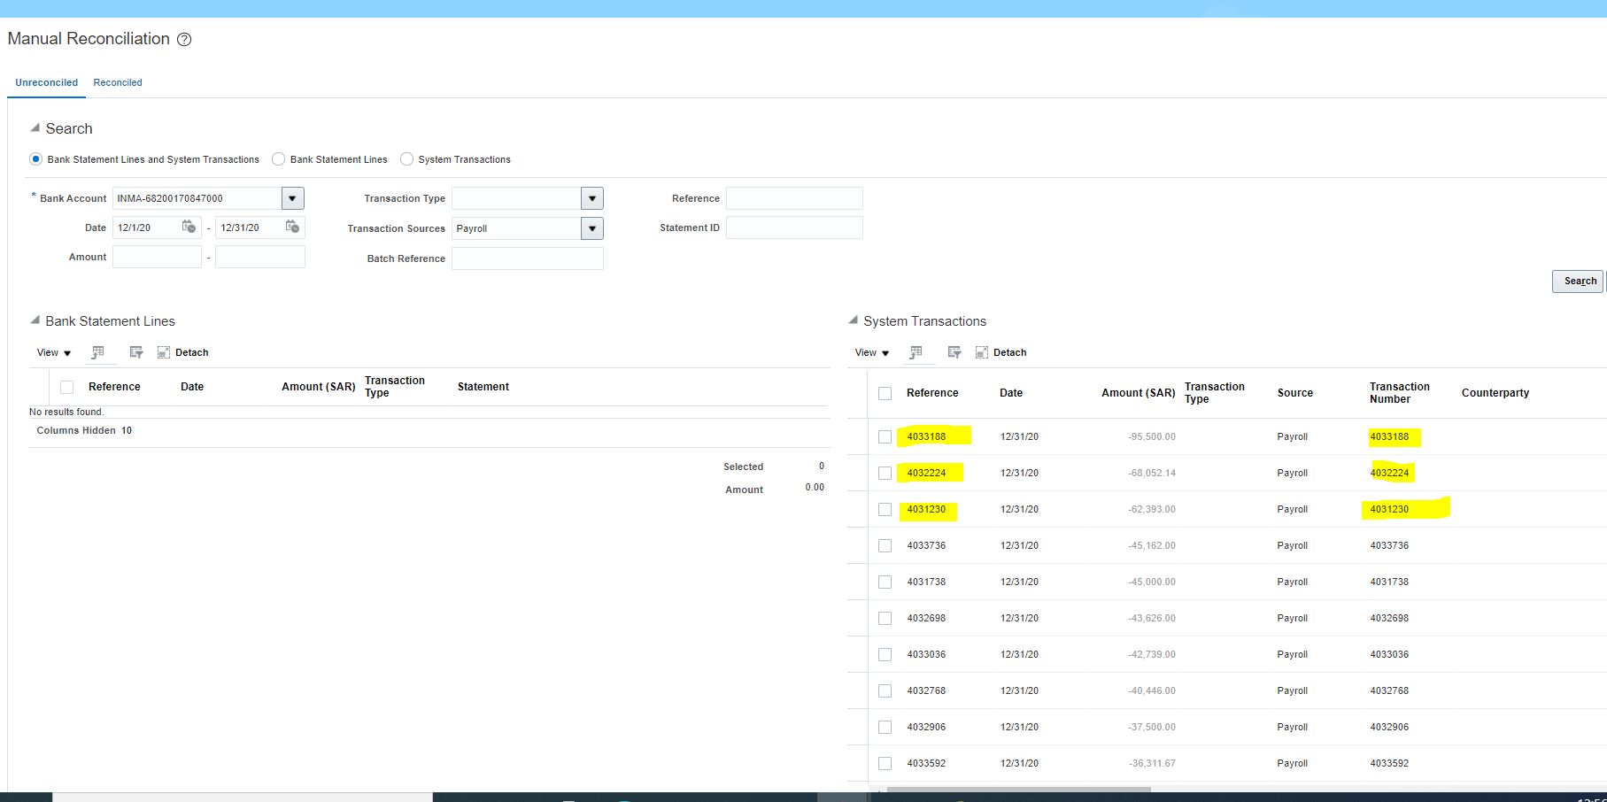Choose the Bank Statement Lines search option

click(279, 158)
